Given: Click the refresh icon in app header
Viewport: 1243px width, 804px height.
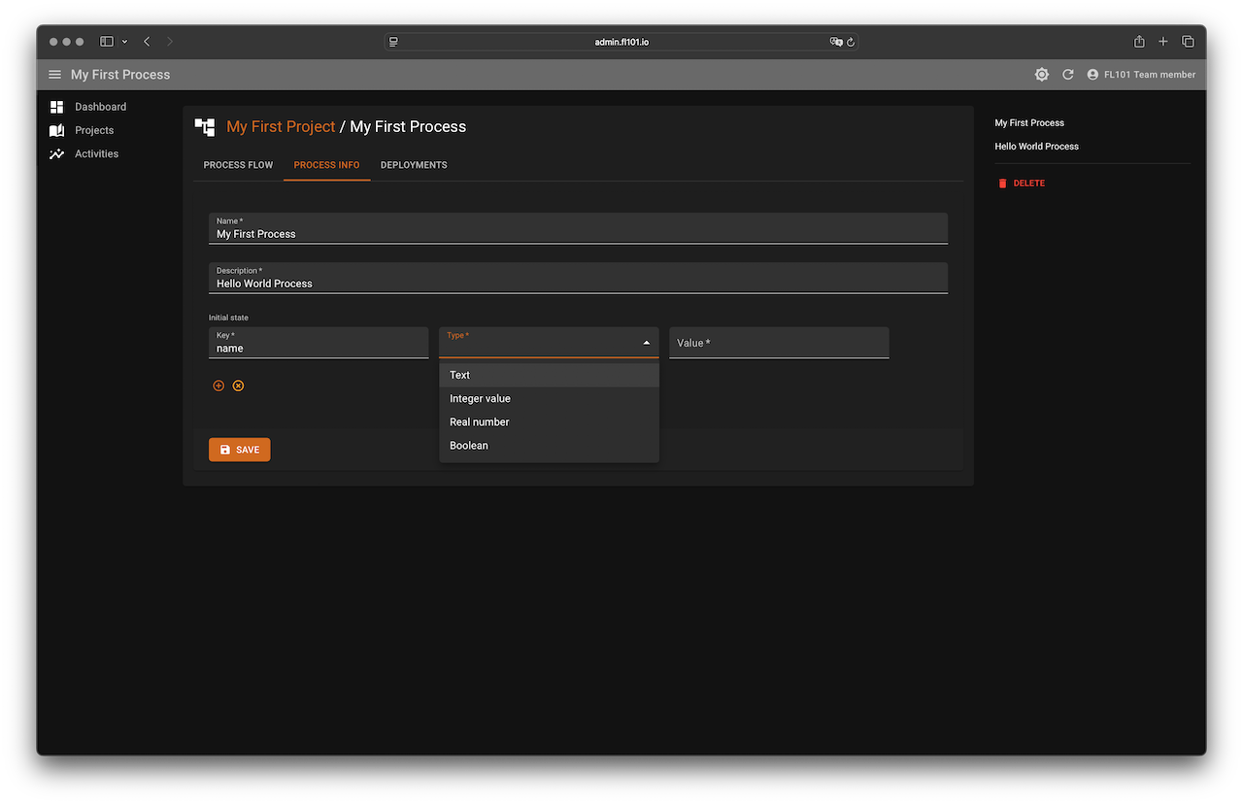Looking at the screenshot, I should click(x=1068, y=75).
